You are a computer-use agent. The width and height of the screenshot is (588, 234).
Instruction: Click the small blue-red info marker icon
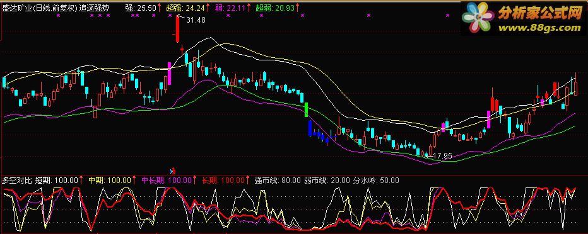pos(173,171)
